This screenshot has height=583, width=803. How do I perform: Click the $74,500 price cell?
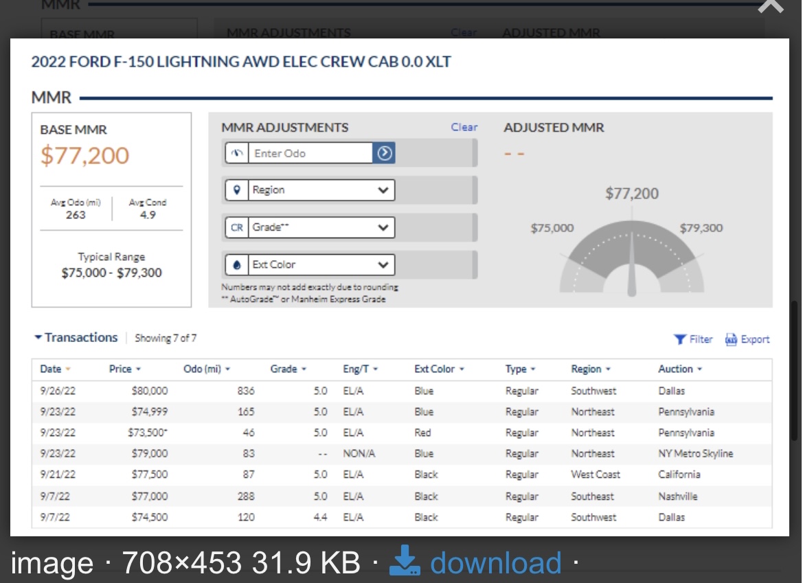pyautogui.click(x=150, y=518)
